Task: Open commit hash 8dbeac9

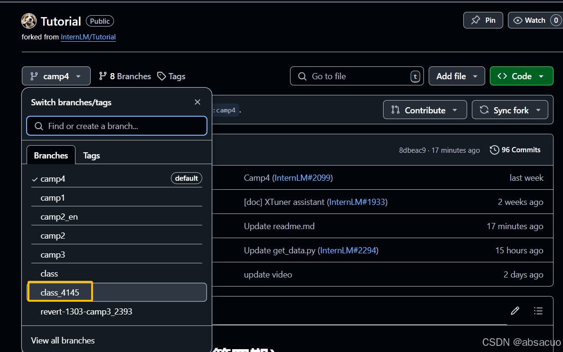Action: pos(412,150)
